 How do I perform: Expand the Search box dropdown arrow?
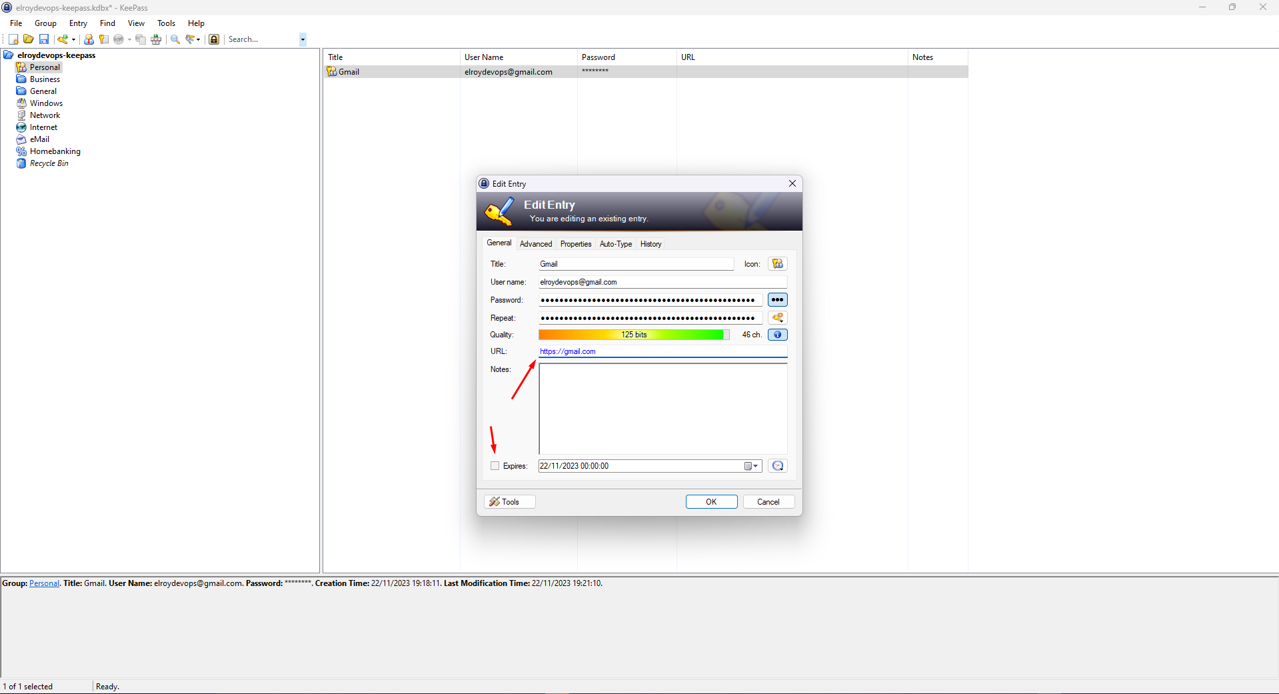pyautogui.click(x=303, y=39)
